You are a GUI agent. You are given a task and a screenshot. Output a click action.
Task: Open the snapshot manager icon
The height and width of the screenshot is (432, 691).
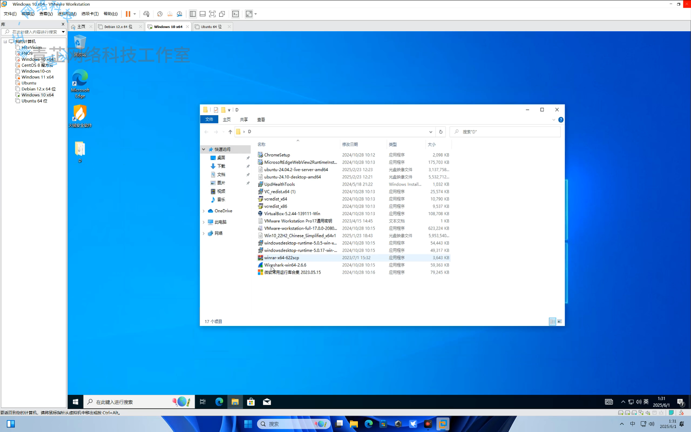point(180,14)
